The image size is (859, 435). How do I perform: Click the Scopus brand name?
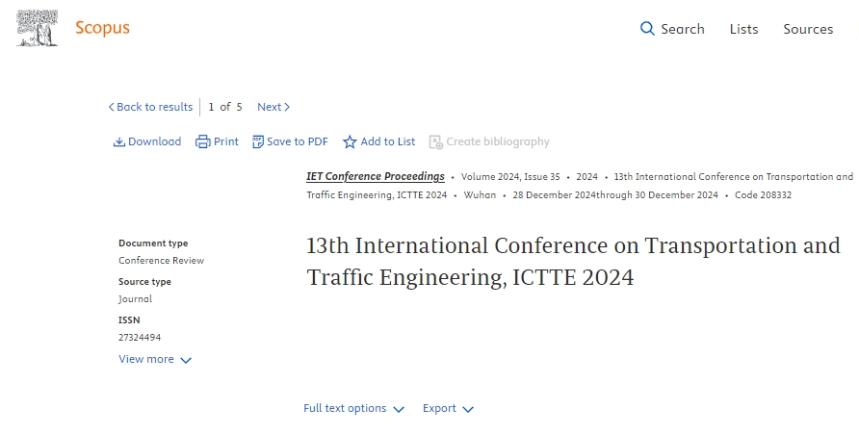point(102,28)
